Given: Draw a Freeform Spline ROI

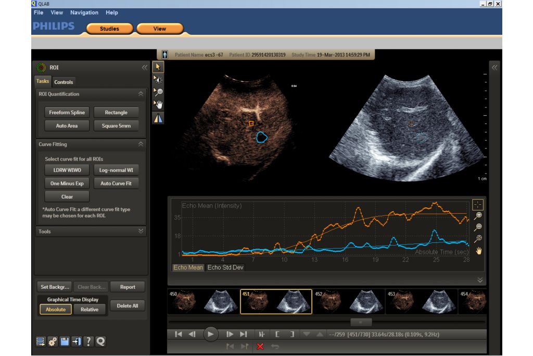Looking at the screenshot, I should (x=67, y=112).
